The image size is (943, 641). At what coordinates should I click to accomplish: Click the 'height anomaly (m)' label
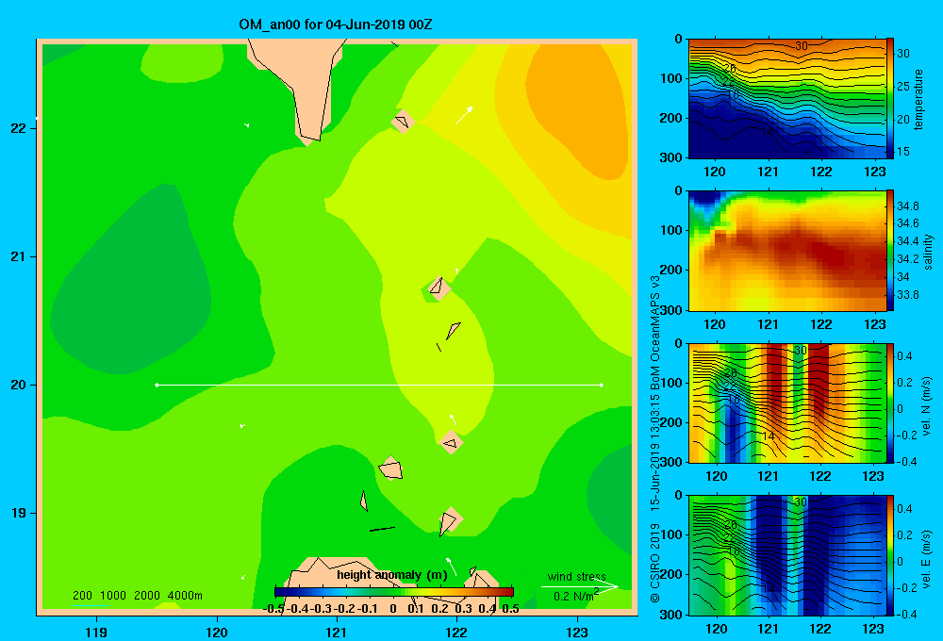pos(392,575)
